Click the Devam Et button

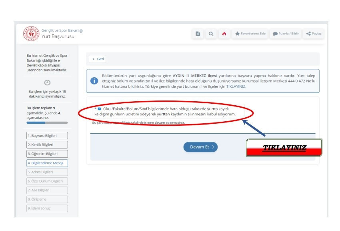[x=200, y=147]
